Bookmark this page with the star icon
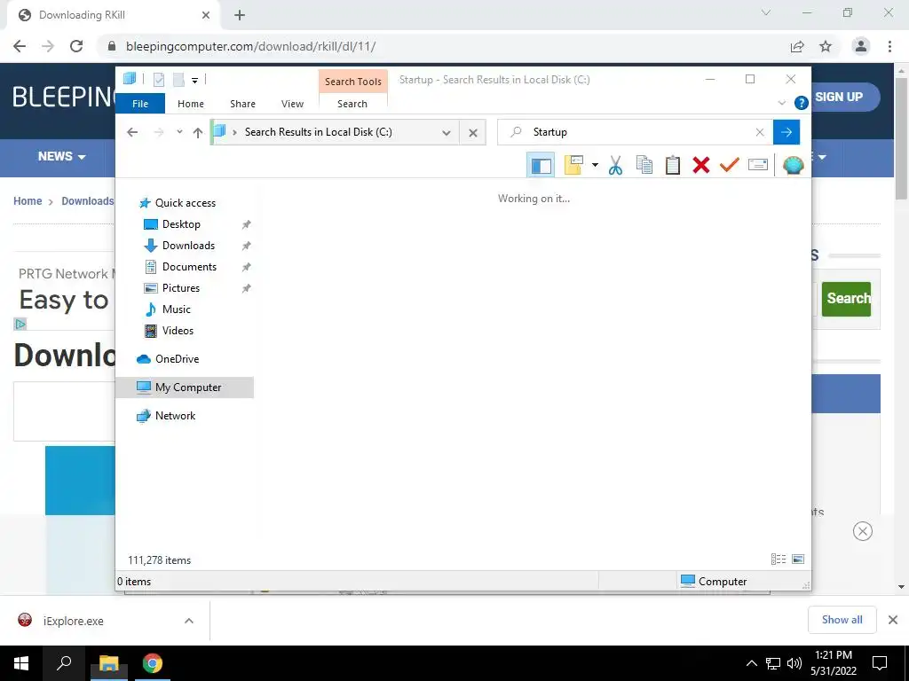Image resolution: width=909 pixels, height=681 pixels. [x=826, y=46]
